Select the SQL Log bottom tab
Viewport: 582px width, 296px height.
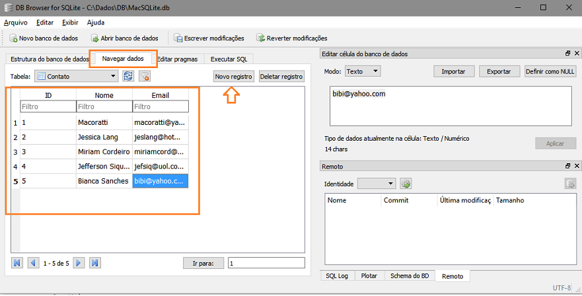[337, 276]
